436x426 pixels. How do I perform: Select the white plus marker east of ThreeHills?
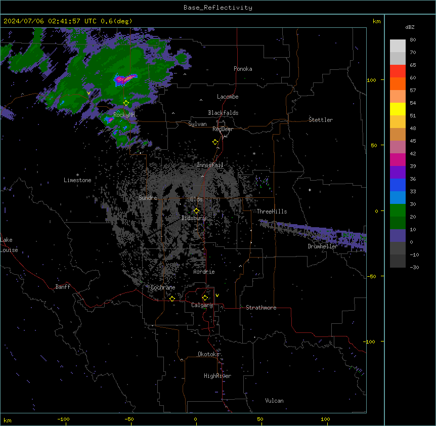click(x=310, y=190)
